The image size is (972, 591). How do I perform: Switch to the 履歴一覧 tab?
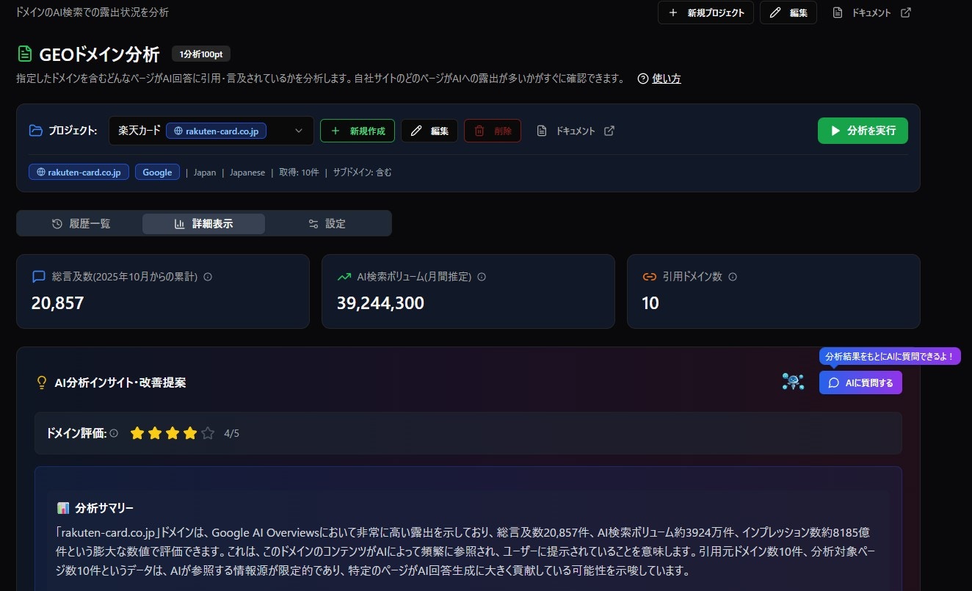81,224
